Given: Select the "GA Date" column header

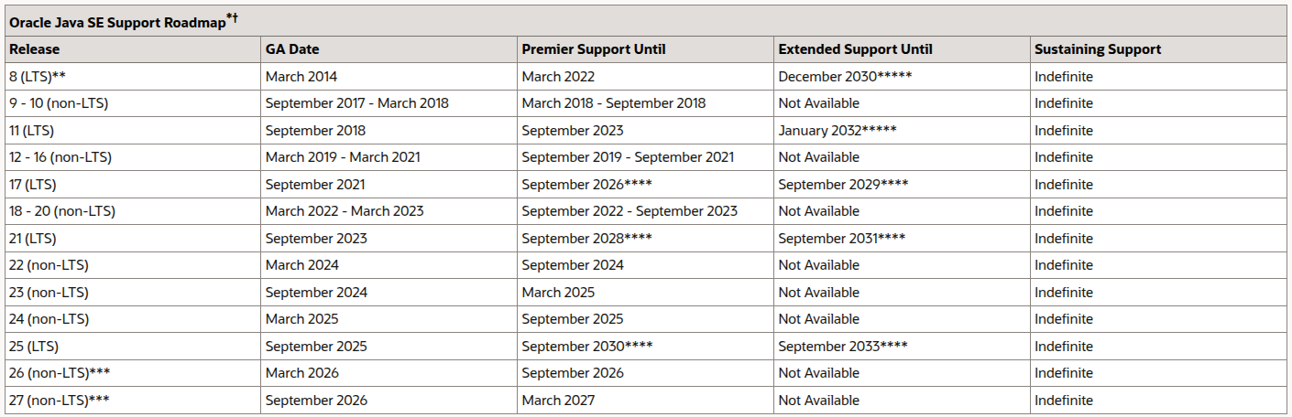Looking at the screenshot, I should coord(292,49).
